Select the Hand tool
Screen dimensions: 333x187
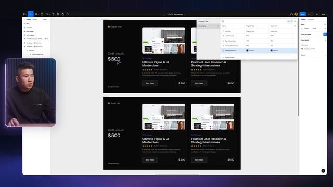[63, 14]
